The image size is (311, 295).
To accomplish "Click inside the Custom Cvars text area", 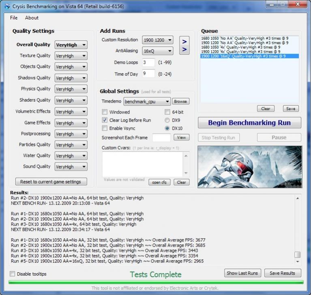I will [x=142, y=164].
